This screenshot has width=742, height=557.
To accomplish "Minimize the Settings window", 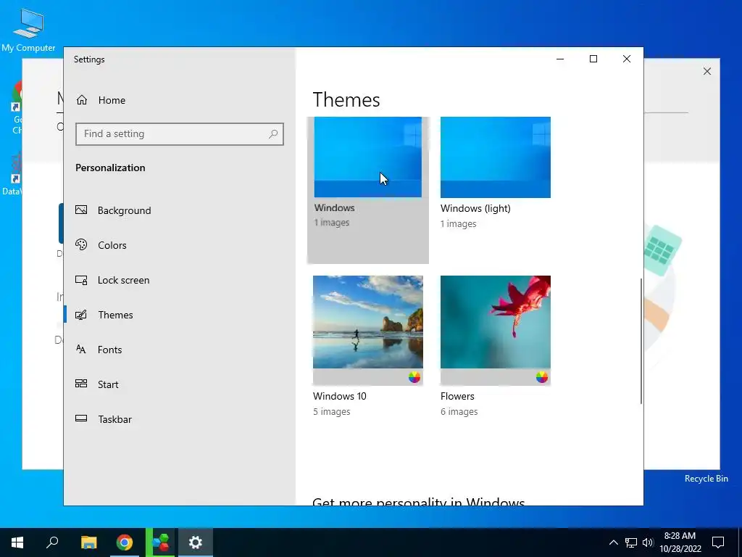I will (560, 59).
